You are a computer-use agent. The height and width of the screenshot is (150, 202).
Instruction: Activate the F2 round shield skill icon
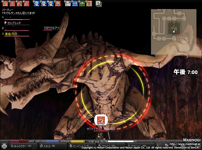12,4
